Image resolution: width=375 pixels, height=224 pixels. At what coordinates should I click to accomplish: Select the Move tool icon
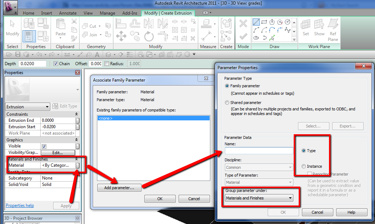point(121,36)
